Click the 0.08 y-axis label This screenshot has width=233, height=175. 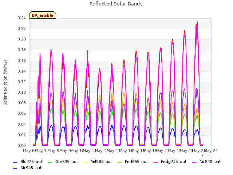[21, 103]
